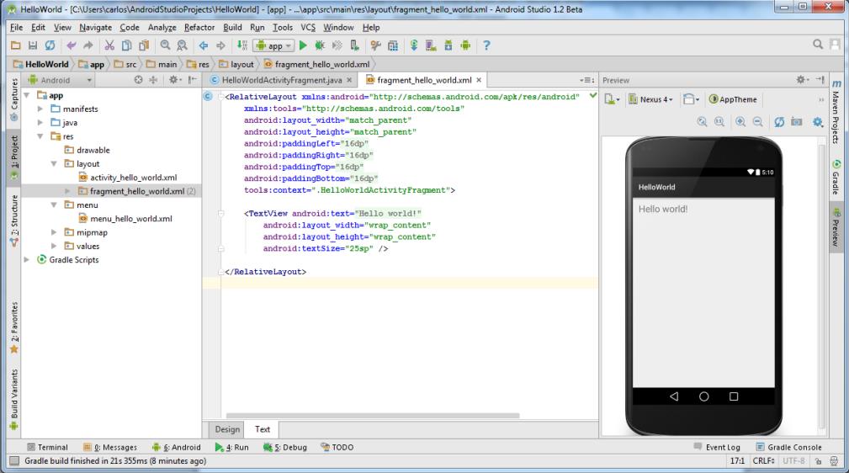Cut selection with the scissors icon

(x=108, y=45)
